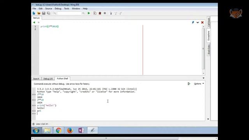Open the editor options chevron menu

pyautogui.click(x=198, y=23)
